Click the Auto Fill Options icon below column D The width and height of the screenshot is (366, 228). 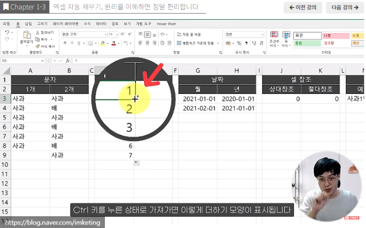[136, 163]
